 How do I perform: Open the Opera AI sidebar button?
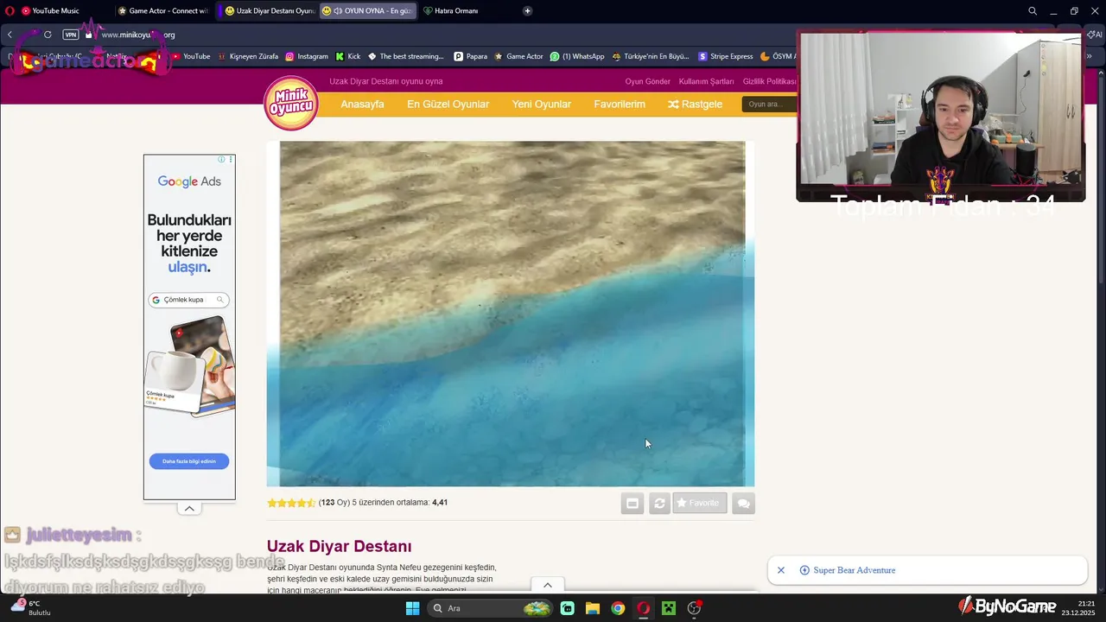tap(1094, 35)
